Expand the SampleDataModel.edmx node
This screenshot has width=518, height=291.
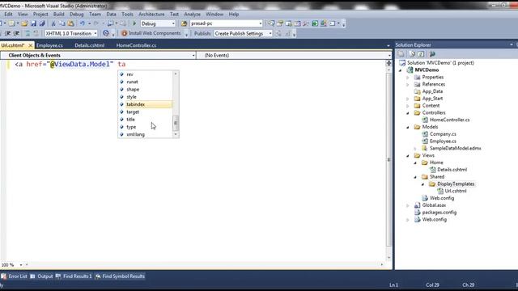[415, 149]
